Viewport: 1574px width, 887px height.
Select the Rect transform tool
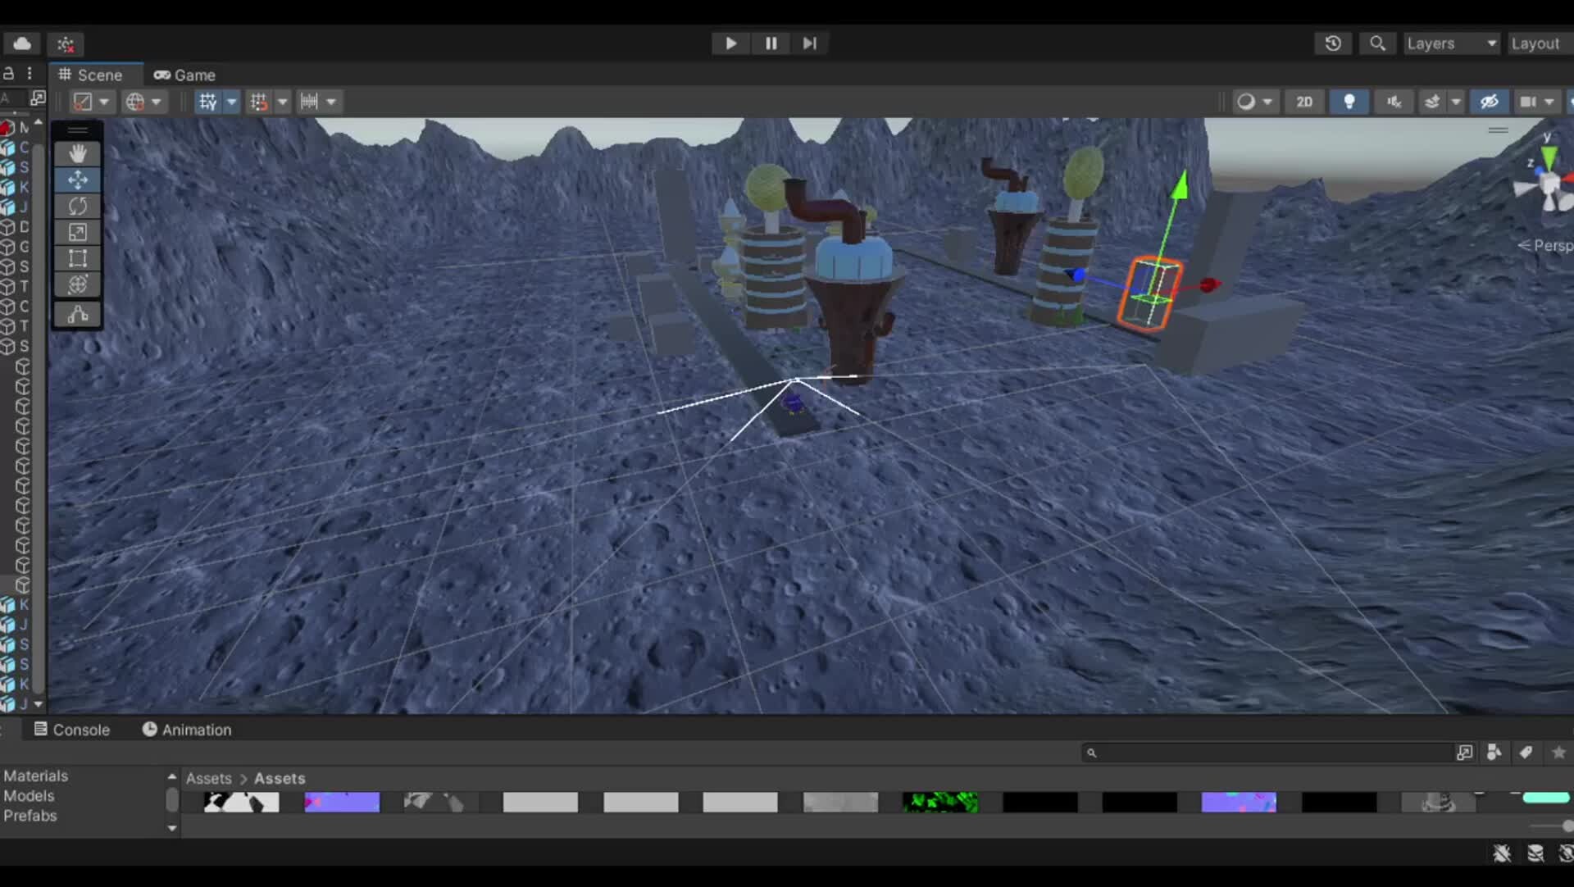(x=78, y=258)
